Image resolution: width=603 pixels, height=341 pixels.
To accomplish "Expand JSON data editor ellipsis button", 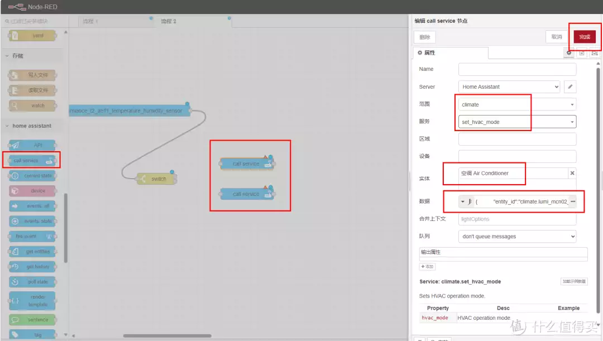I will (x=573, y=201).
